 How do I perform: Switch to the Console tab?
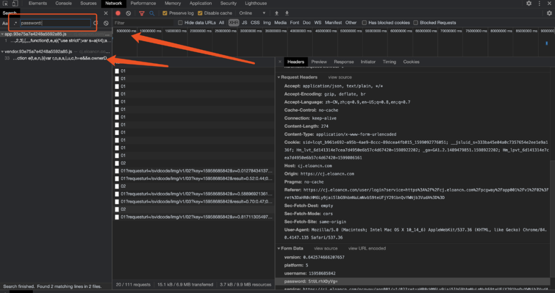pos(63,3)
